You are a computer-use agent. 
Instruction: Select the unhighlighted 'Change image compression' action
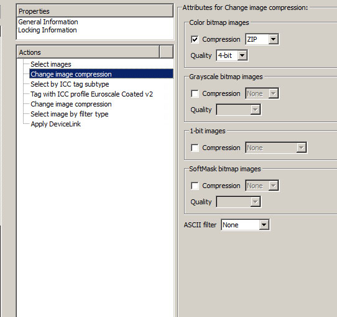pyautogui.click(x=71, y=104)
